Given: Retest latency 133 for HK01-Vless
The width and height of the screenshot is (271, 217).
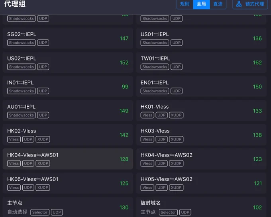Looking at the screenshot, I should tap(257, 111).
